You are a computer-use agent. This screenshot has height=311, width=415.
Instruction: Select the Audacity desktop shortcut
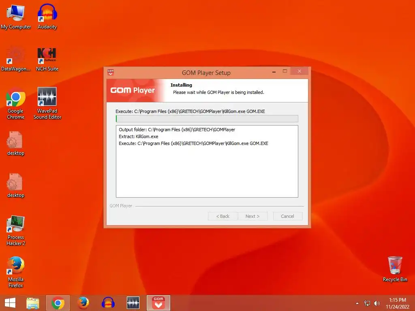[x=47, y=16]
